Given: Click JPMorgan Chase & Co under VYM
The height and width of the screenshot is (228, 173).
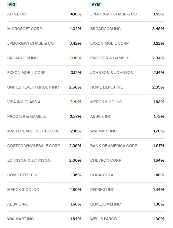Looking at the screenshot, I should coord(114,14).
